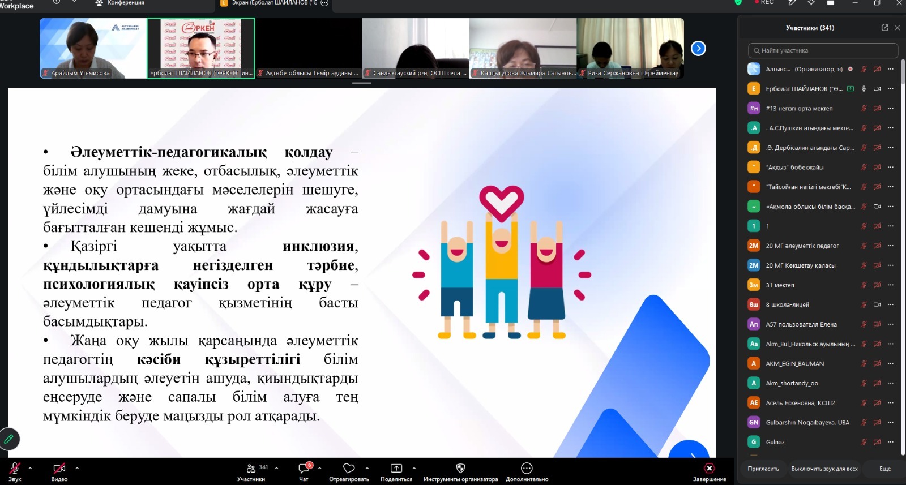Screen dimensions: 906x485
Task: Toggle the microphone Звук button
Action: 15,471
